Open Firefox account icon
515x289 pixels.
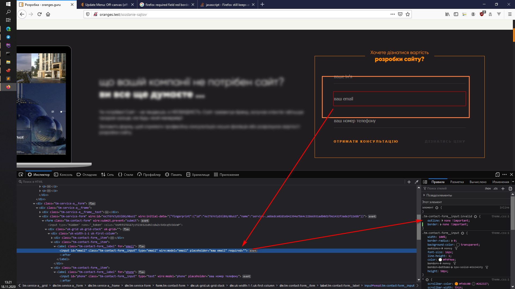[473, 14]
